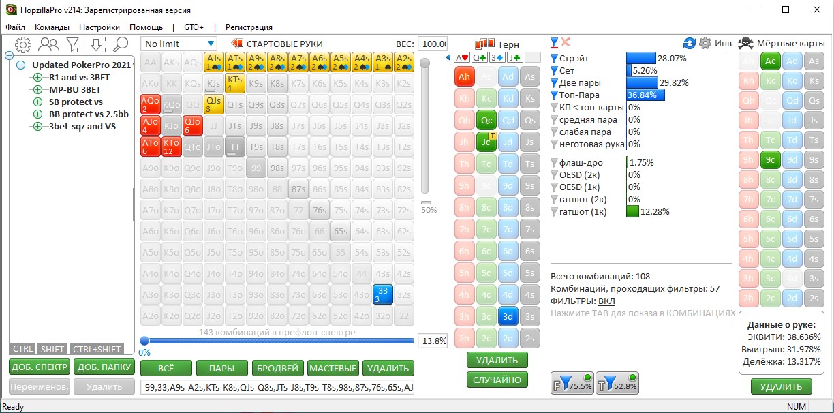Screen dimensions: 834x413
Task: Expand the BB protect vs 2.5bb folder
Action: tap(37, 114)
